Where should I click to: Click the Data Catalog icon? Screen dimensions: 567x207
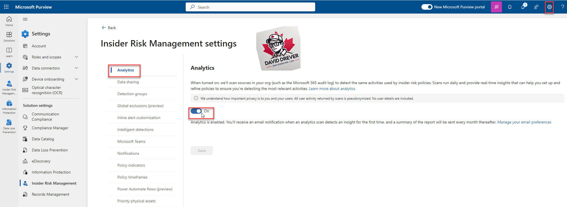coord(25,139)
